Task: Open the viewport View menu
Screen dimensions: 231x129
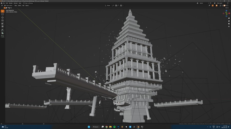Action: [x=16, y=6]
